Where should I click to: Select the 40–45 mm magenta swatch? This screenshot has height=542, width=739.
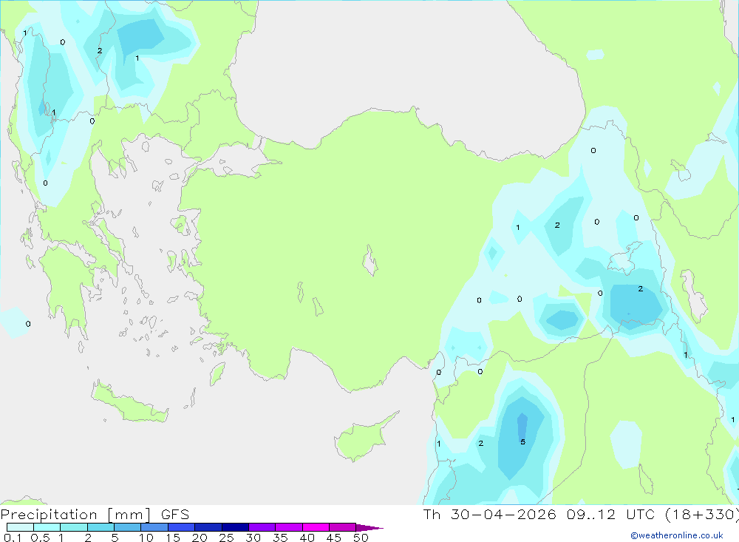pos(316,527)
